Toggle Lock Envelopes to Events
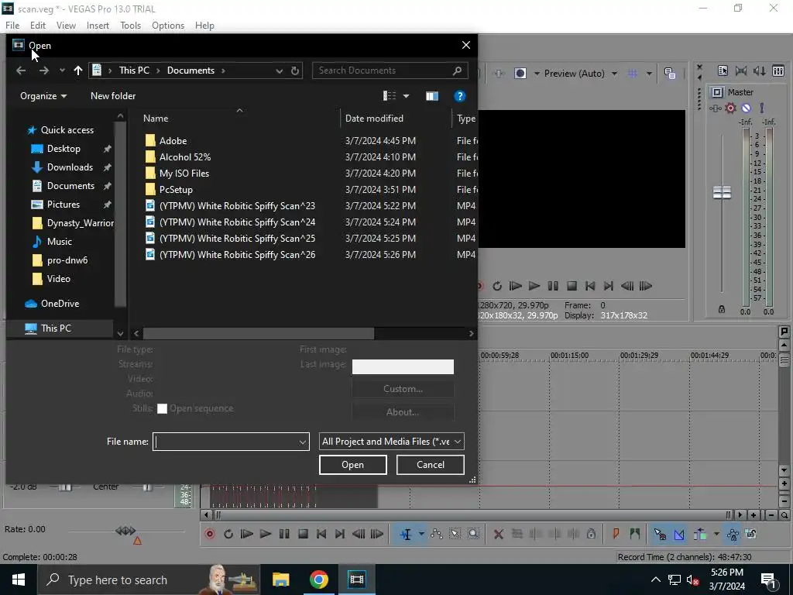 pos(733,534)
